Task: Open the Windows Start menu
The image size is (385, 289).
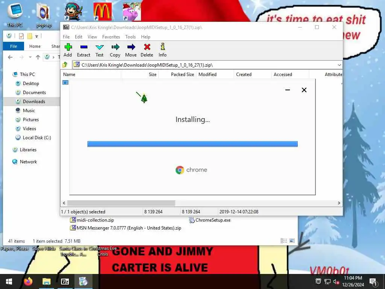Action: pos(9,281)
